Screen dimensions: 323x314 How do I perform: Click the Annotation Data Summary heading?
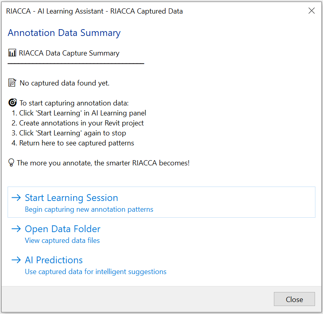[x=64, y=33]
